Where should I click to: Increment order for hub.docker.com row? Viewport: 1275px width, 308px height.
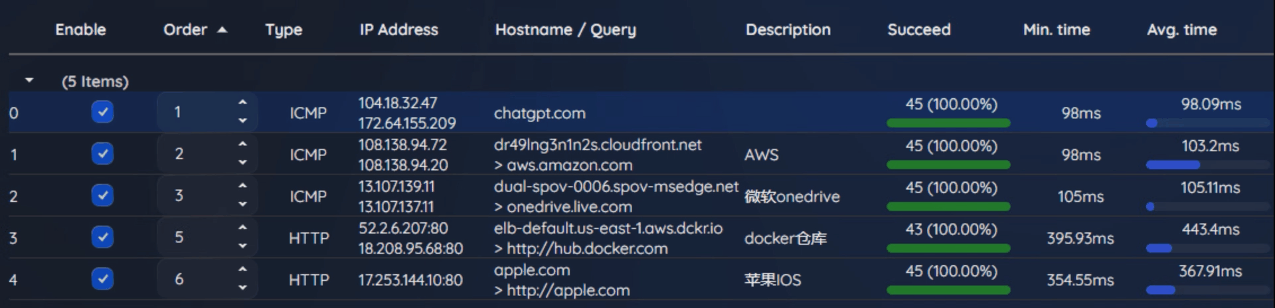[242, 228]
